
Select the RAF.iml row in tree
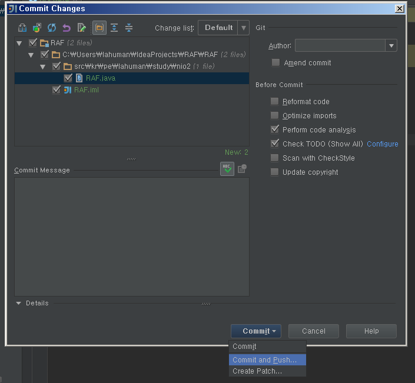[132, 90]
